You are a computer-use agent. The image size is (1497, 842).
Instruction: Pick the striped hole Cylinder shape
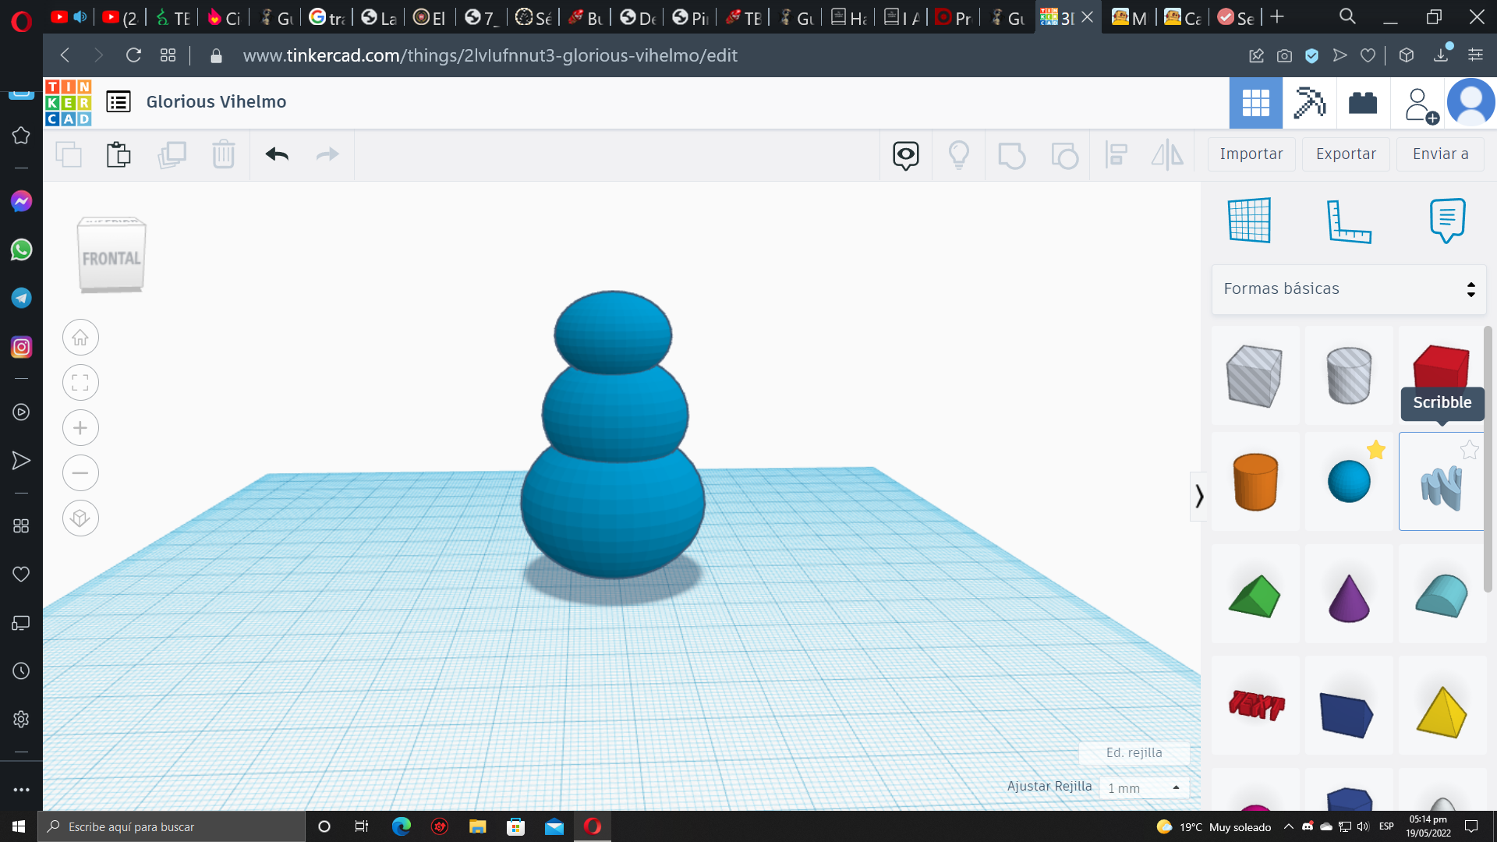[x=1349, y=377]
